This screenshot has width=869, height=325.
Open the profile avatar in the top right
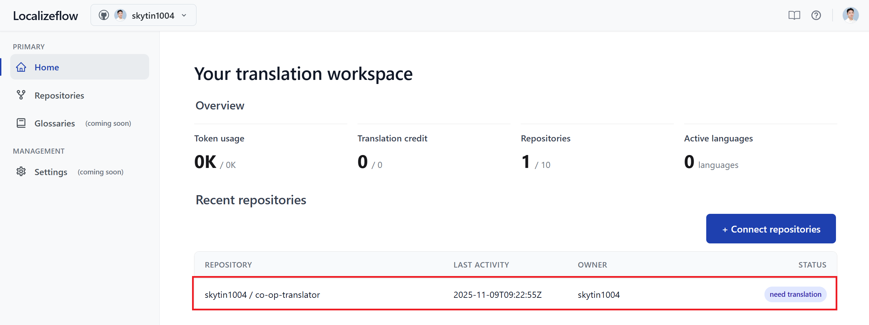coord(851,15)
